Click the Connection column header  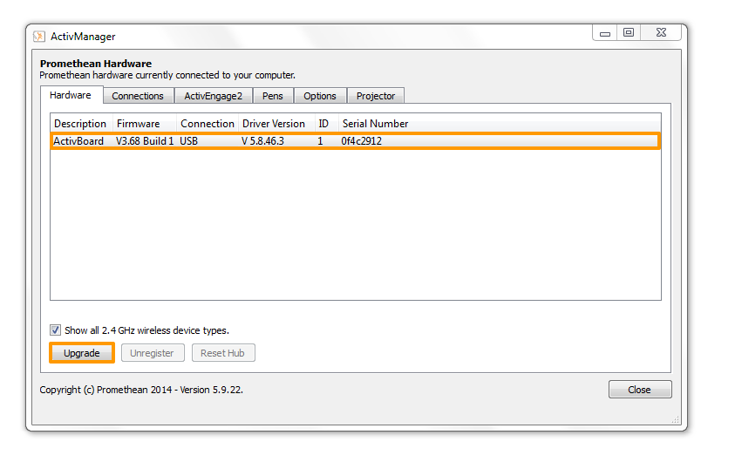208,124
